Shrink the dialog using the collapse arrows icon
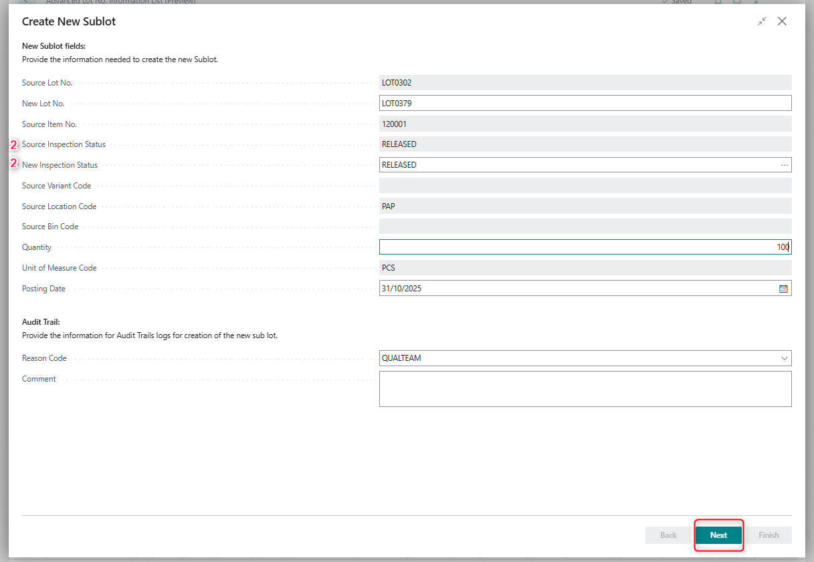814x562 pixels. point(762,21)
